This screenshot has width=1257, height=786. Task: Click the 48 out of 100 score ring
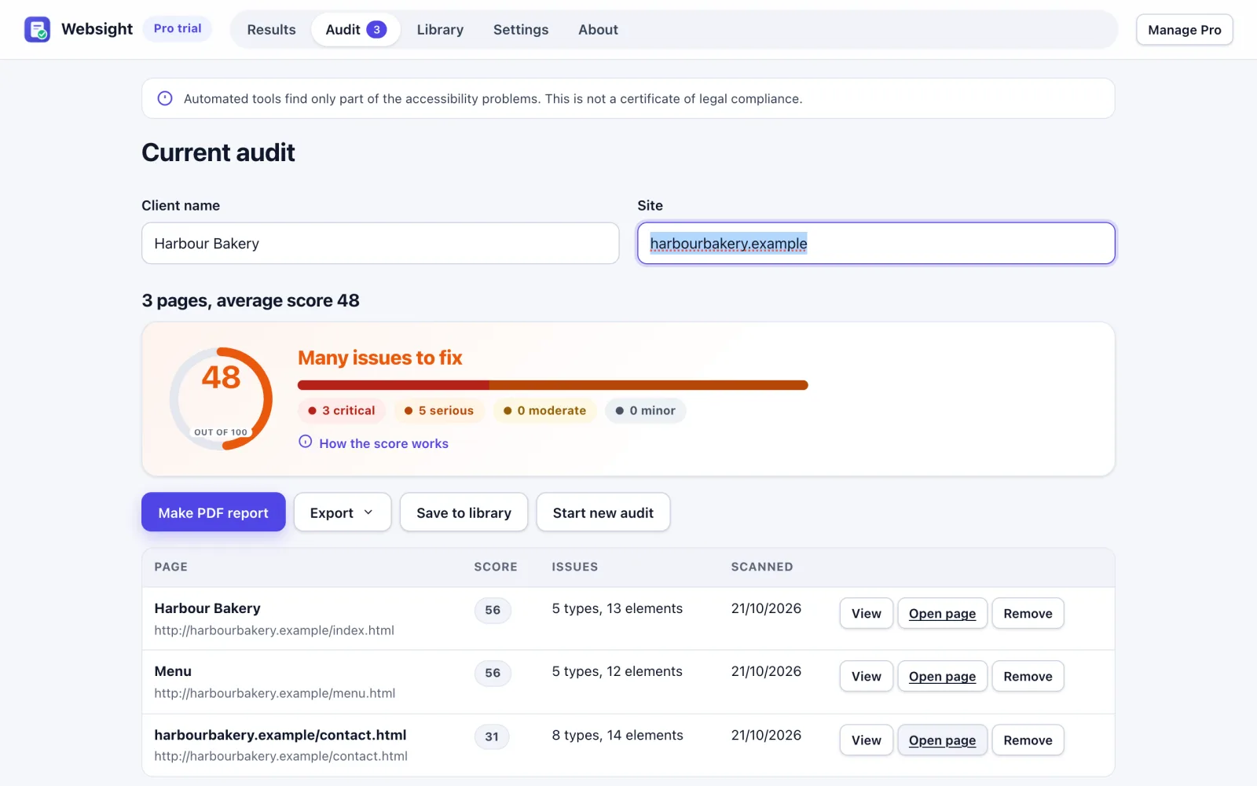[222, 399]
